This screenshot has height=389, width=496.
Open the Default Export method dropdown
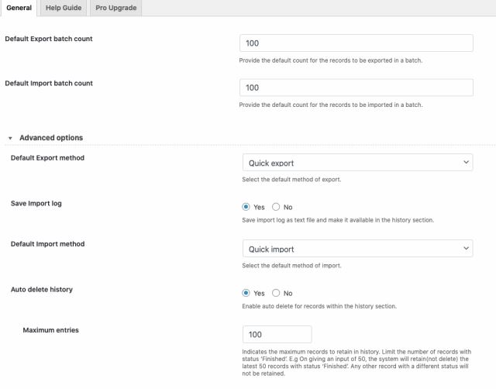[357, 163]
